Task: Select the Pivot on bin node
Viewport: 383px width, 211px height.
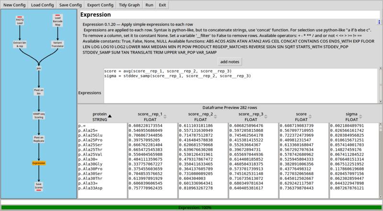Action: pos(39,92)
